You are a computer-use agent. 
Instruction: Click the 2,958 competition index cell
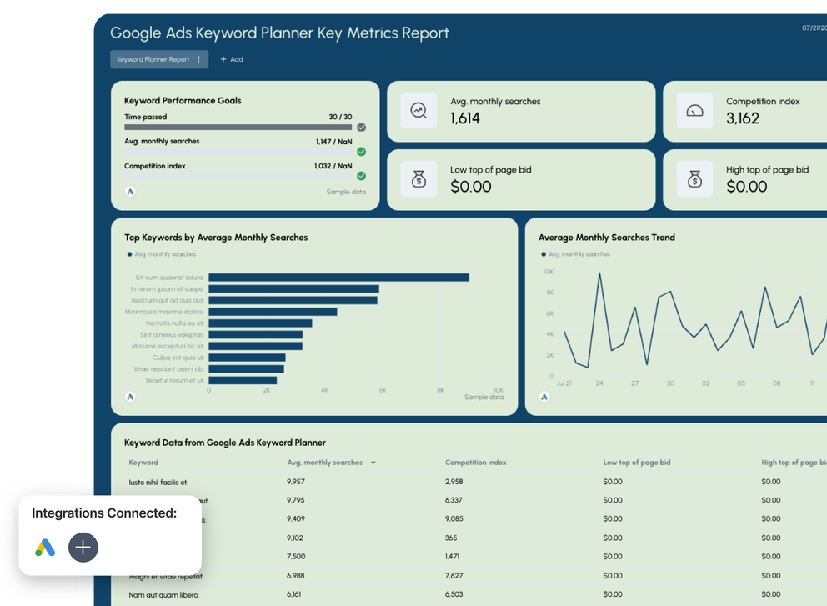point(454,482)
